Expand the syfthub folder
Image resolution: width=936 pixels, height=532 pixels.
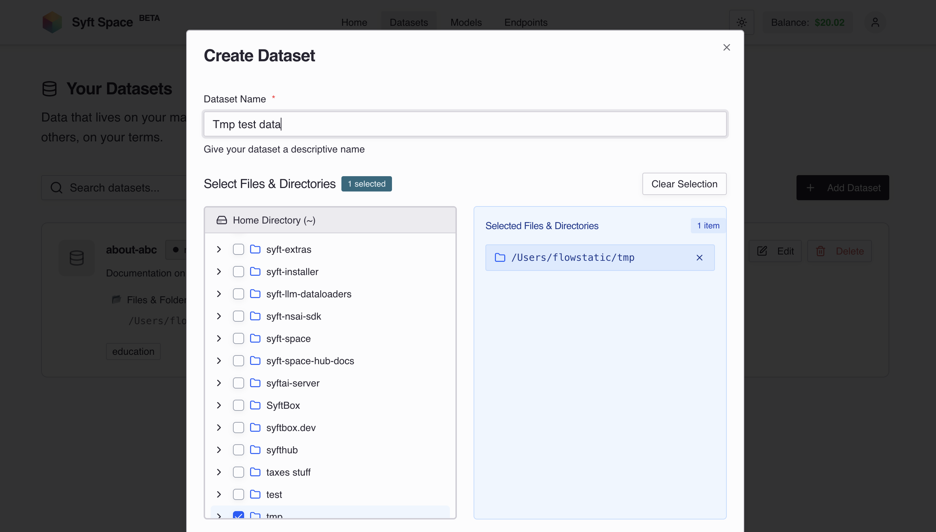click(x=219, y=450)
